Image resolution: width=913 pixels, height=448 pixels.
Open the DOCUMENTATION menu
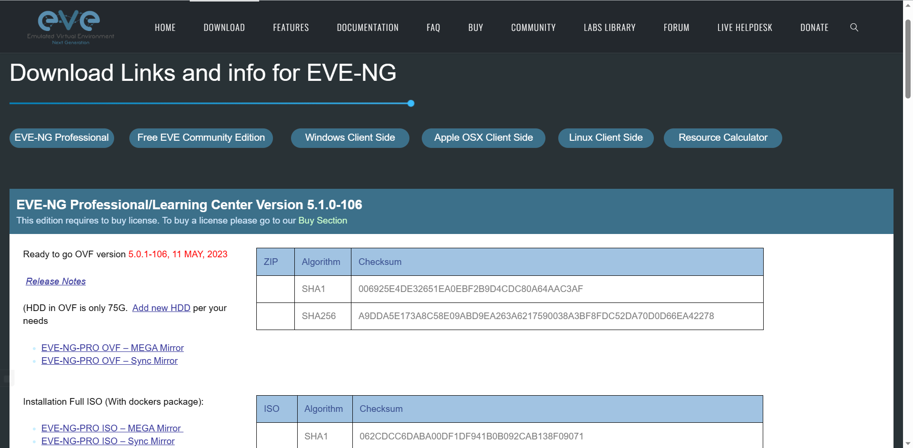[368, 28]
